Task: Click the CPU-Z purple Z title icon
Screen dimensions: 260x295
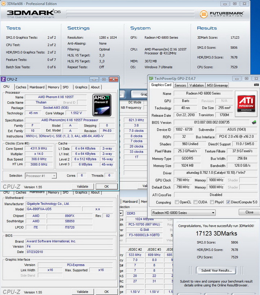Action: click(3, 79)
